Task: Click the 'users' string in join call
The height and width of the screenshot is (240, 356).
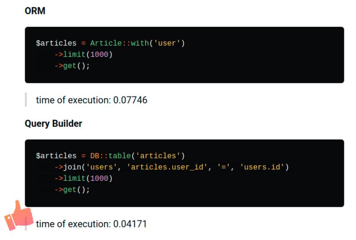Action: coord(101,167)
